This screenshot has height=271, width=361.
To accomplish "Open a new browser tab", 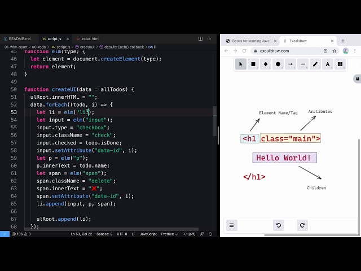I will [343, 41].
